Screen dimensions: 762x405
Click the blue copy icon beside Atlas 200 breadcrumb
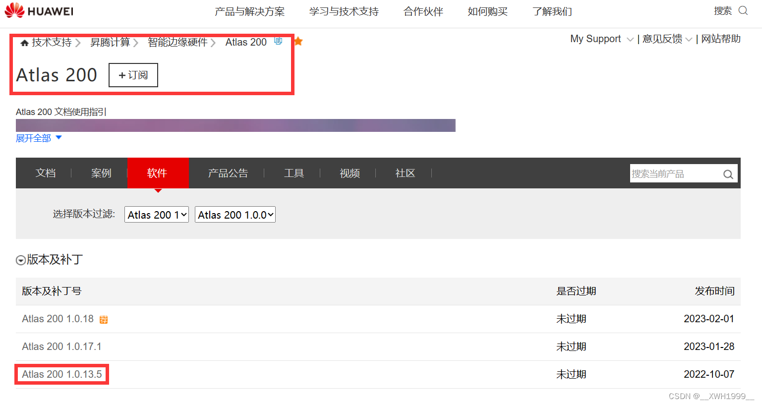click(278, 41)
